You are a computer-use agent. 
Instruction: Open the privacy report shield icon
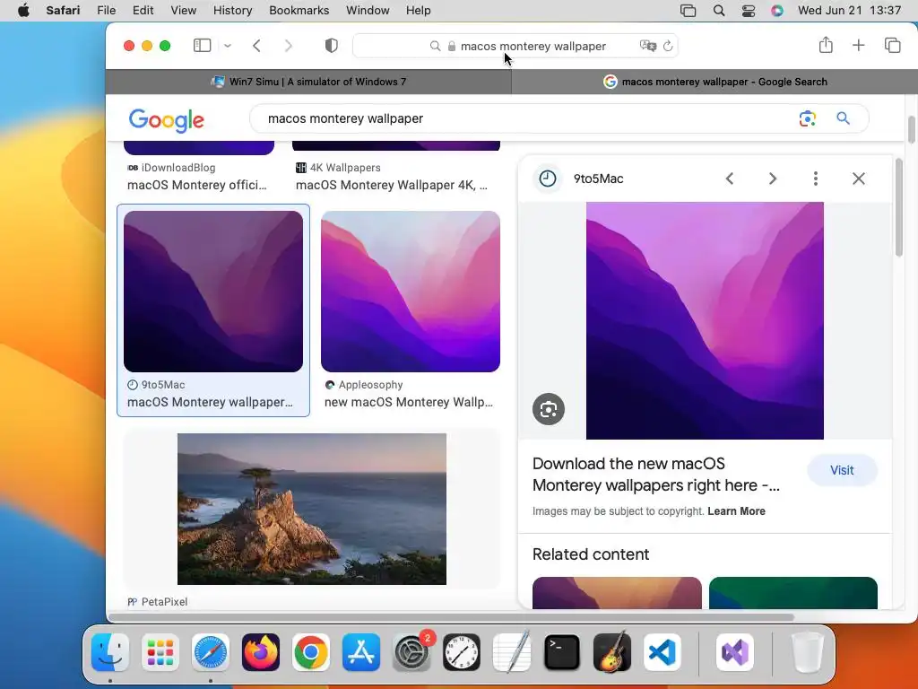332,46
